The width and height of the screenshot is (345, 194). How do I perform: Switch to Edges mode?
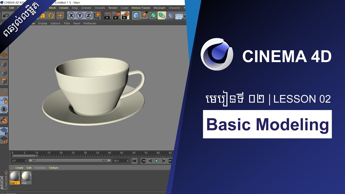(x=4, y=72)
